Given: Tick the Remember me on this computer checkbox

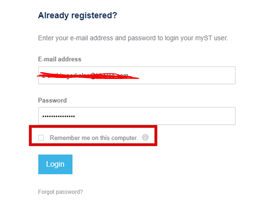Looking at the screenshot, I should tap(41, 138).
